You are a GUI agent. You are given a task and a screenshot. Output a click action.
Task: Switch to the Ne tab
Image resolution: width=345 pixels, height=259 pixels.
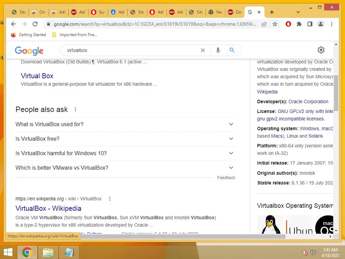pyautogui.click(x=216, y=12)
